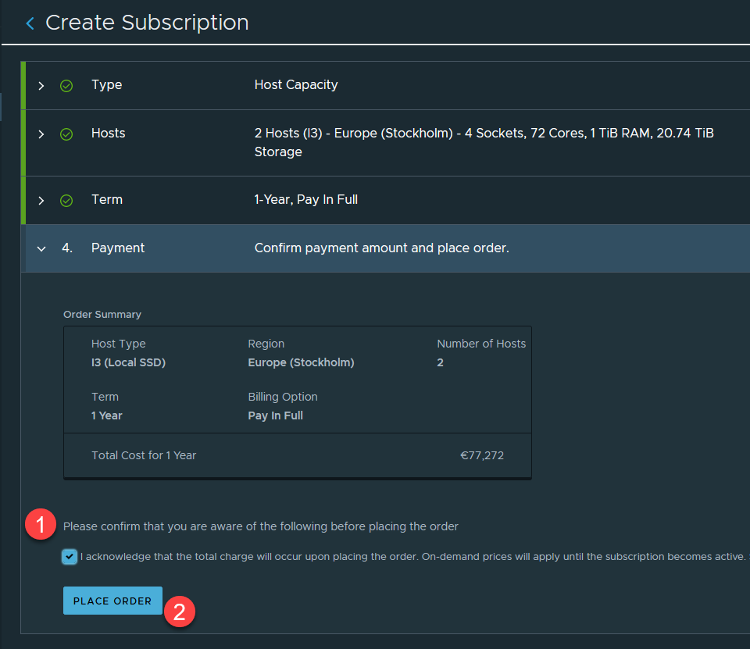Click the 1-Year, Pay In Full summary
Screen dimensions: 750x649
coord(305,200)
